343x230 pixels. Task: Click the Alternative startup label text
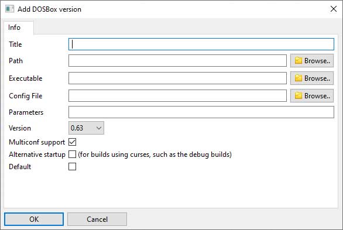point(37,155)
